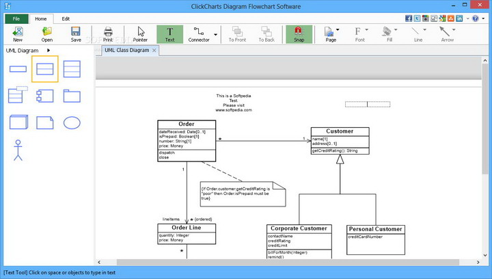Select the Corporate Customer class title

299,228
